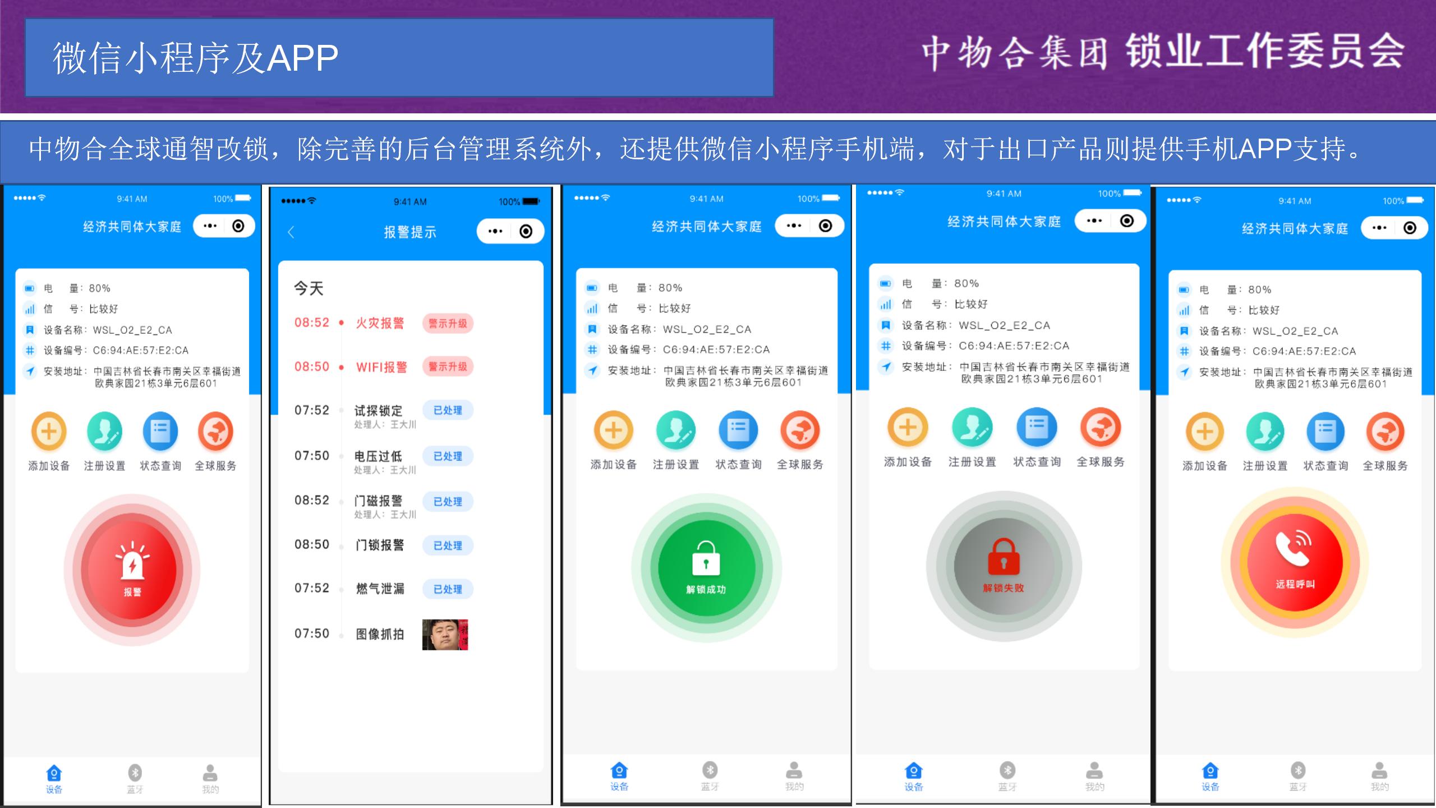1436x808 pixels.
Task: Choose 全球服务 in the 远程呼叫 screen
Action: pos(1385,432)
